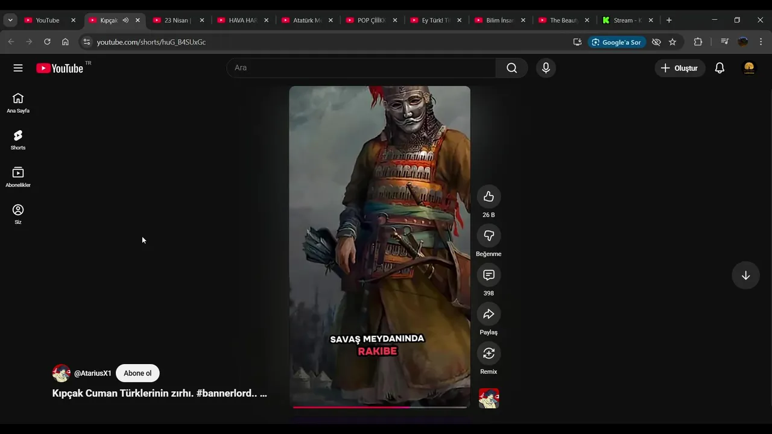
Task: Click Google'a Sor button
Action: pos(616,42)
